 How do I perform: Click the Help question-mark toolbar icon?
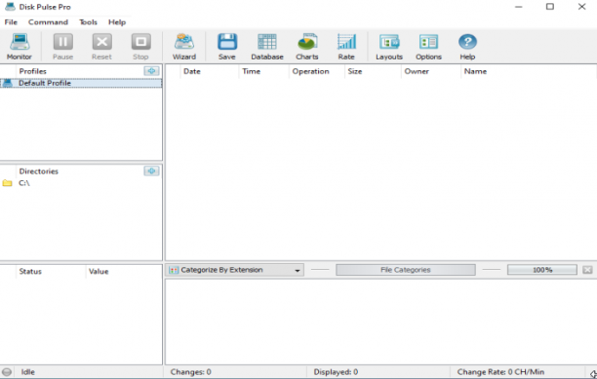pos(467,47)
